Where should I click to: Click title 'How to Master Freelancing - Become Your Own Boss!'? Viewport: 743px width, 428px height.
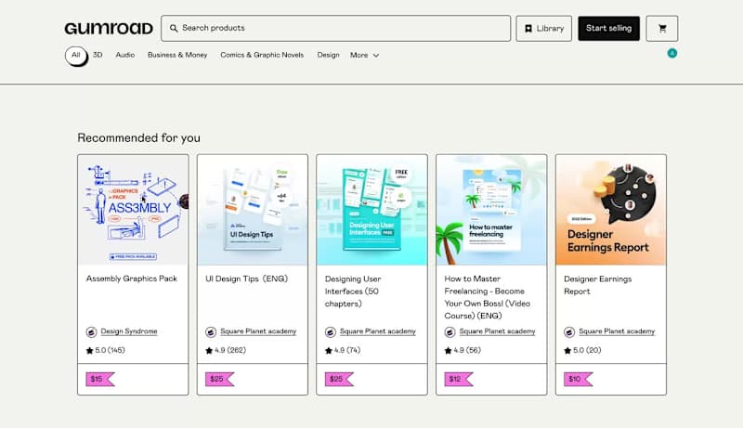(487, 297)
